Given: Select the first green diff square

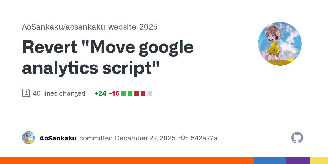Looking at the screenshot, I should coord(124,93).
